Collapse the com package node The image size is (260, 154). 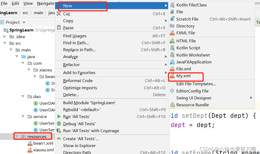(x=23, y=63)
